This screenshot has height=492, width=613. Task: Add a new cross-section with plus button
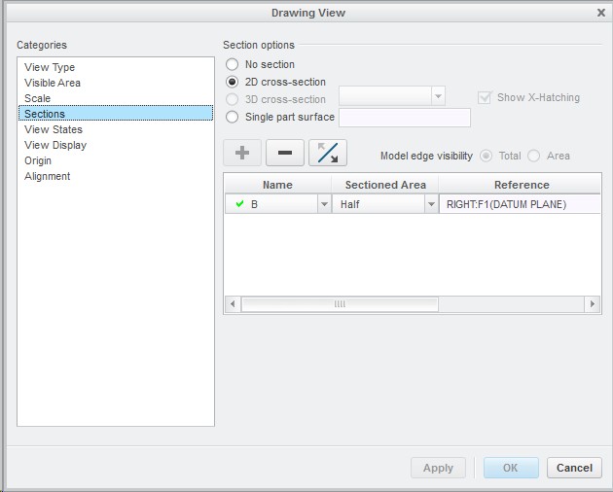tap(242, 153)
